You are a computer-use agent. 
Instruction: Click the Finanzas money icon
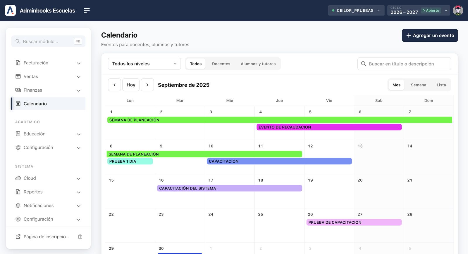click(18, 90)
